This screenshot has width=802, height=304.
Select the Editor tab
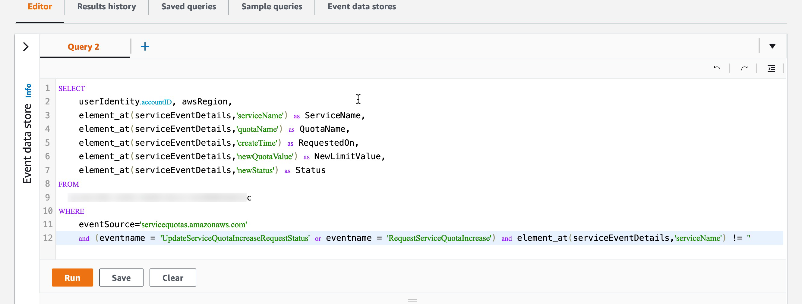[x=39, y=7]
